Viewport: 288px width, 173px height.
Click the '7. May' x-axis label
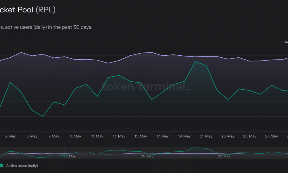point(54,136)
